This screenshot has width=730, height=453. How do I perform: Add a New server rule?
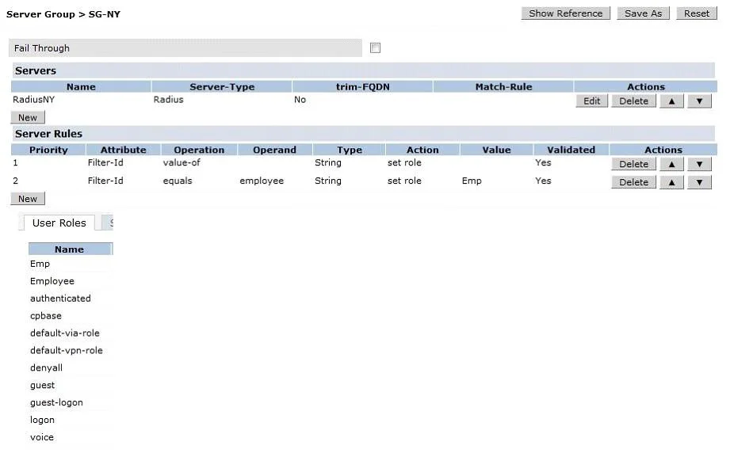point(28,199)
